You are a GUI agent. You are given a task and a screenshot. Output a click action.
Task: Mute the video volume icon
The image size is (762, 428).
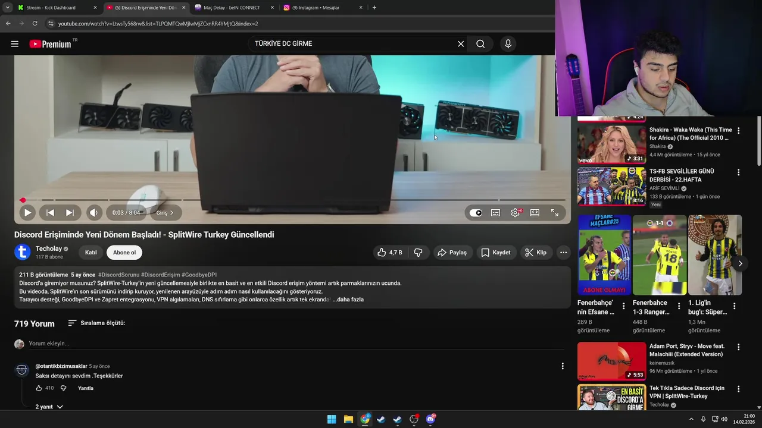point(94,212)
